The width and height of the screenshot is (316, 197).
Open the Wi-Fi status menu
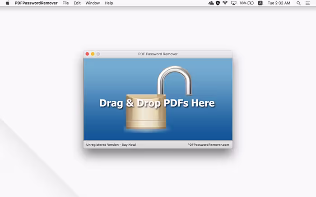pos(225,3)
